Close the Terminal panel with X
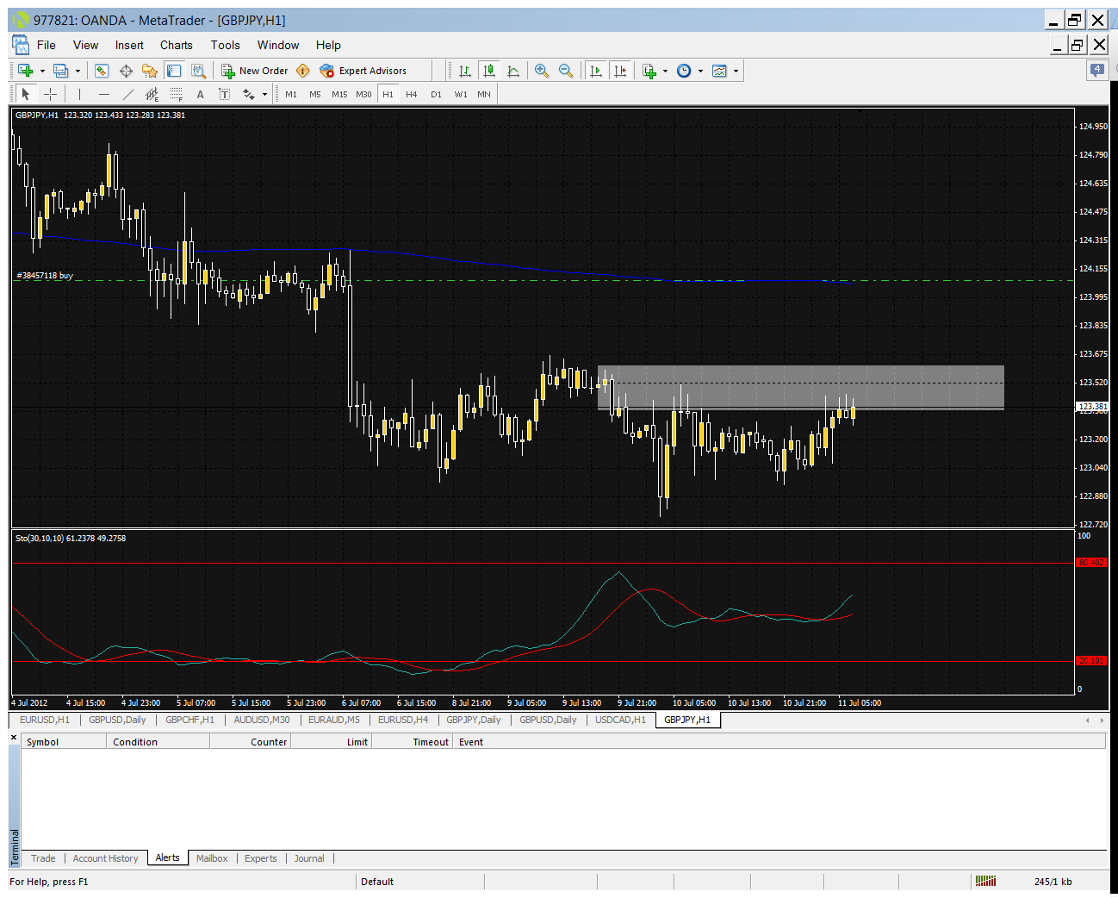The width and height of the screenshot is (1118, 898). click(x=14, y=738)
